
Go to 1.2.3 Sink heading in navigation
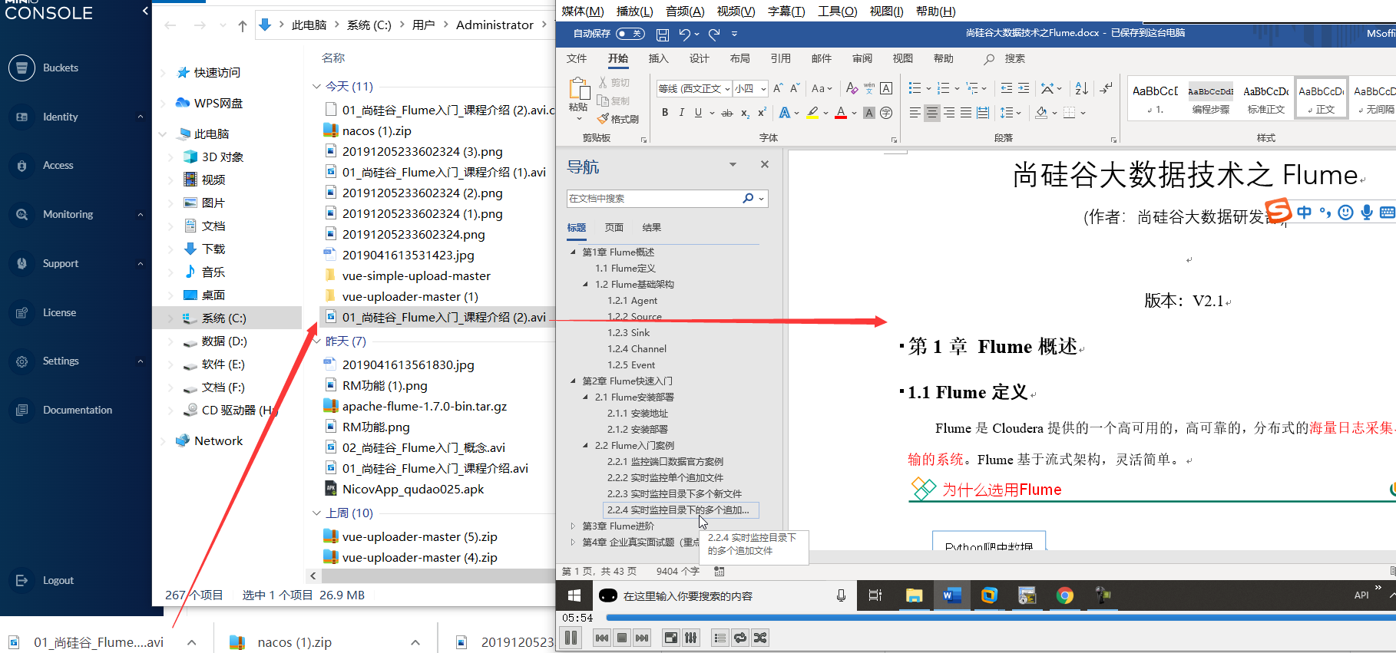628,332
